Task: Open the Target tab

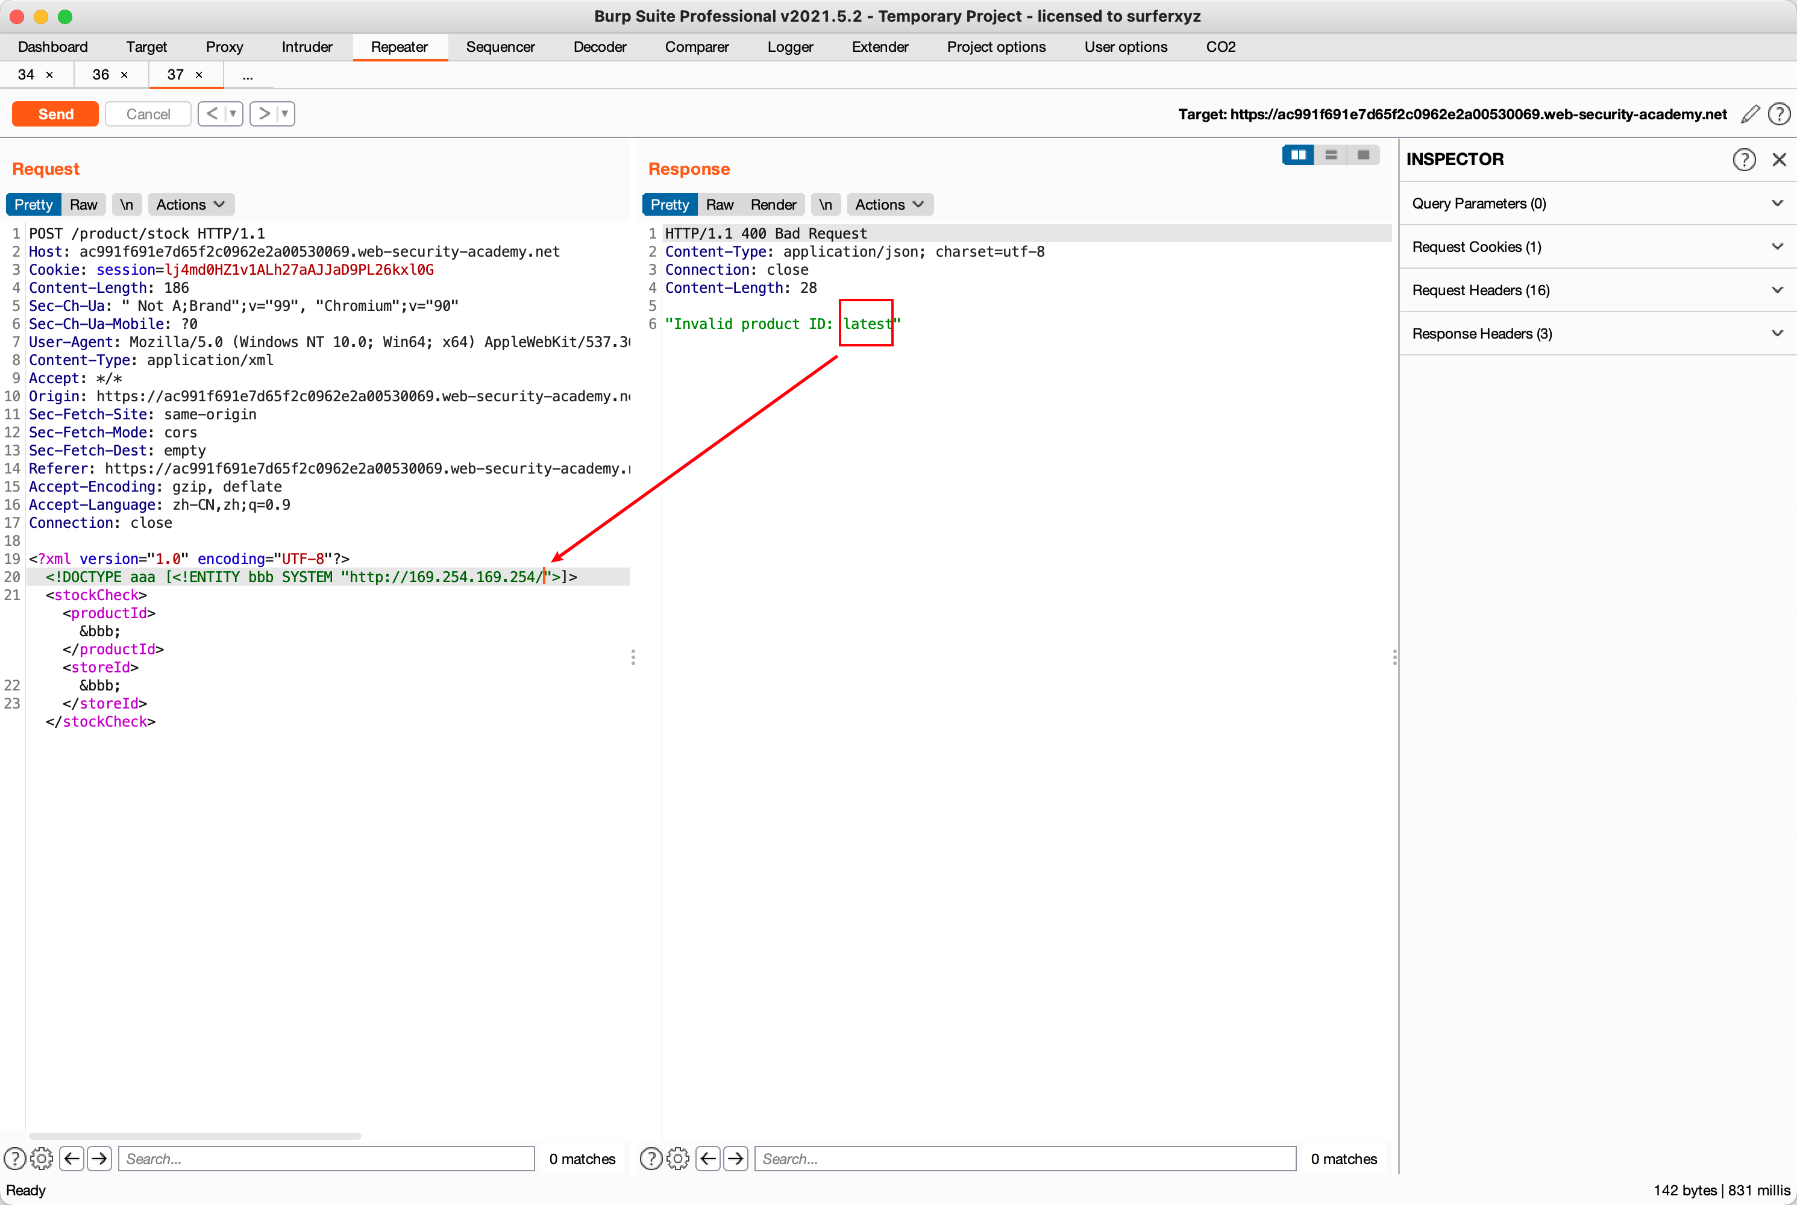Action: [x=146, y=47]
